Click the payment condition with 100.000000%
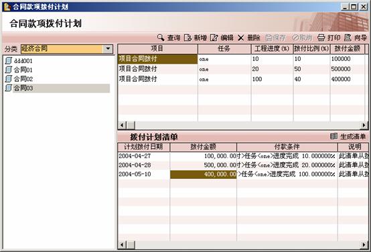The height and width of the screenshot is (252, 371). pyautogui.click(x=287, y=174)
